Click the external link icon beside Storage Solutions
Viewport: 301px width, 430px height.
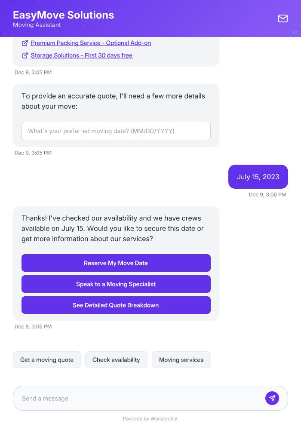[x=25, y=55]
